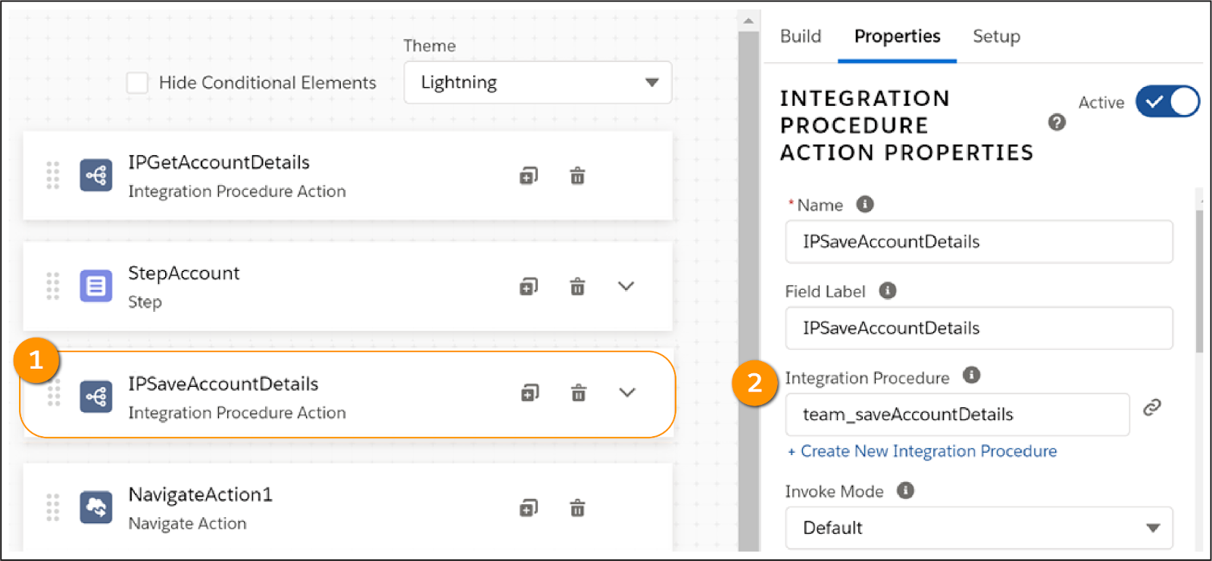Click the canvas vertical scrollbar up arrow
The height and width of the screenshot is (561, 1212).
click(x=748, y=20)
